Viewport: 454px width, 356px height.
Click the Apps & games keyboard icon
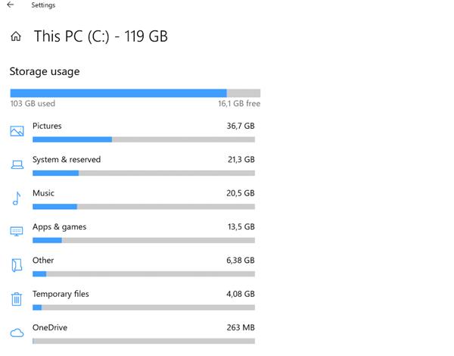pos(17,232)
